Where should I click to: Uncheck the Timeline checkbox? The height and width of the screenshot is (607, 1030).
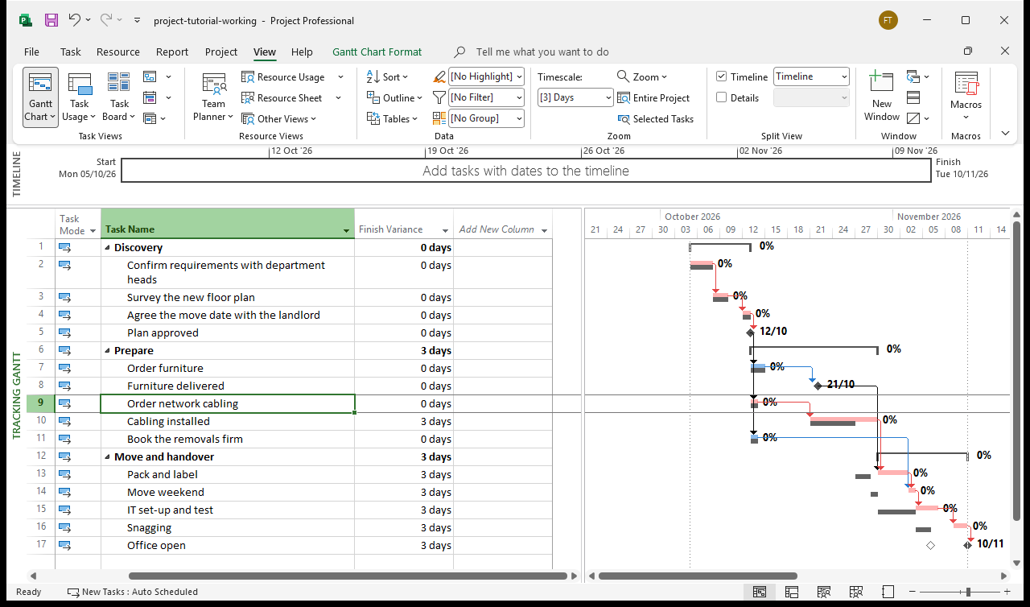(x=722, y=76)
